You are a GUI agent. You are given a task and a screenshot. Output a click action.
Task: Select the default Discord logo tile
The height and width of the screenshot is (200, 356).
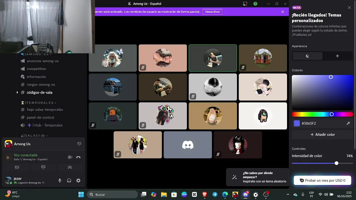click(x=188, y=145)
